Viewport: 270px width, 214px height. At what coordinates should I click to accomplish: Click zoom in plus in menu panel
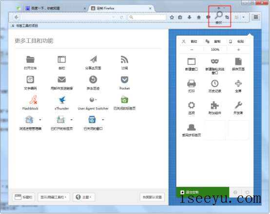coord(239,50)
